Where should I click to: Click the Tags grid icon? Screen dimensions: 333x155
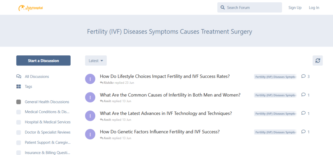(x=19, y=87)
